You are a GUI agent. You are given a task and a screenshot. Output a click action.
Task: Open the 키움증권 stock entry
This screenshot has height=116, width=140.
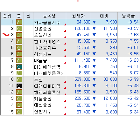pyautogui.click(x=43, y=99)
